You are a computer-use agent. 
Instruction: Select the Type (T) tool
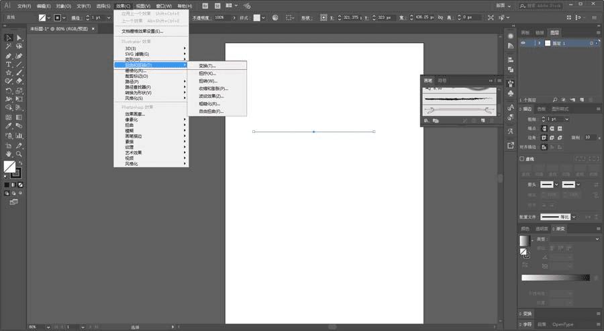point(8,64)
